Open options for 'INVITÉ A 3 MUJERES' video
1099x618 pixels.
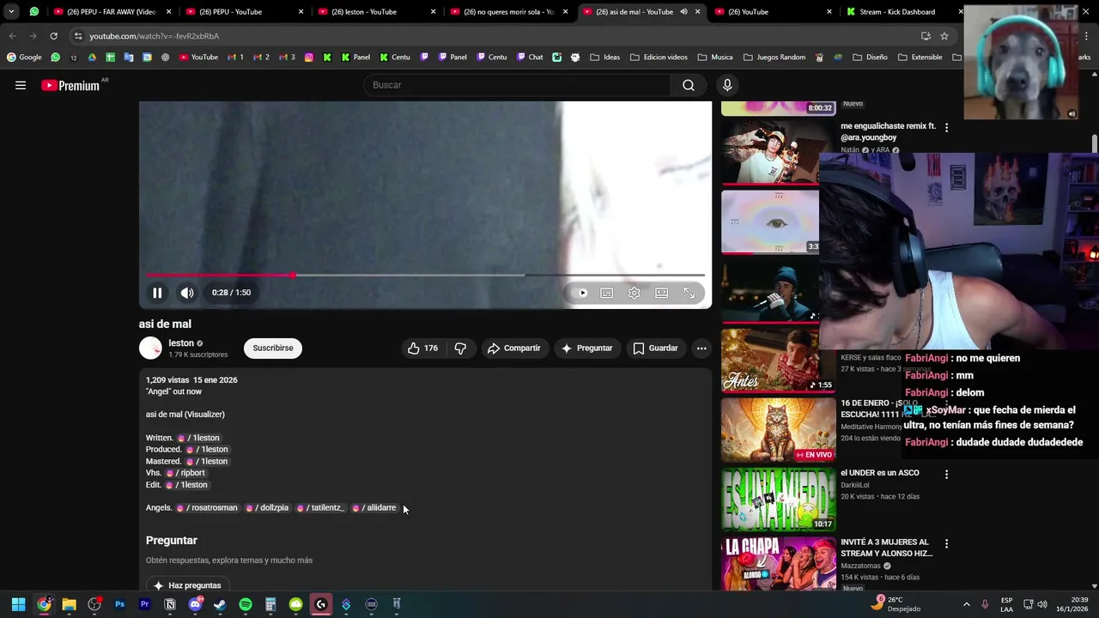tap(946, 543)
